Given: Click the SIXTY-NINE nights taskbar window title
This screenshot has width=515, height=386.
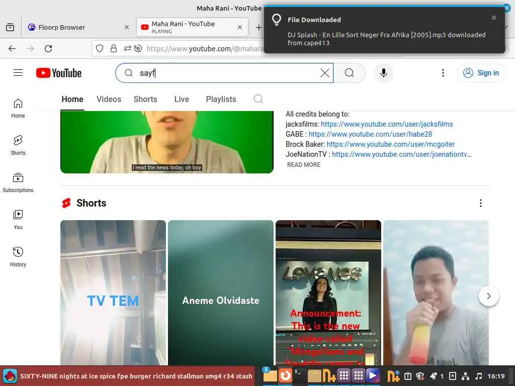Looking at the screenshot, I should [x=136, y=376].
